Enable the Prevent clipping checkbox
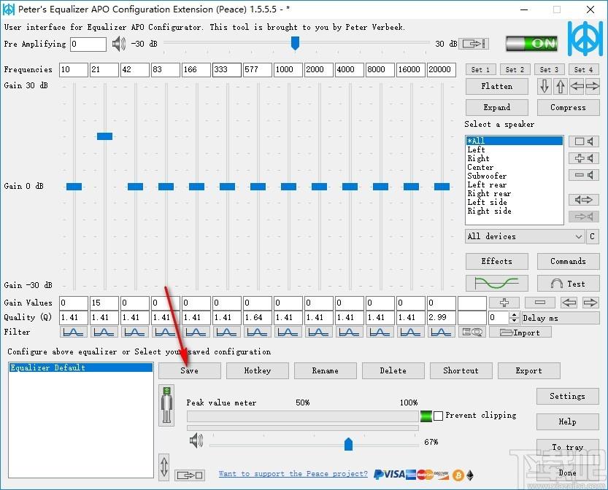The width and height of the screenshot is (608, 490). 438,416
